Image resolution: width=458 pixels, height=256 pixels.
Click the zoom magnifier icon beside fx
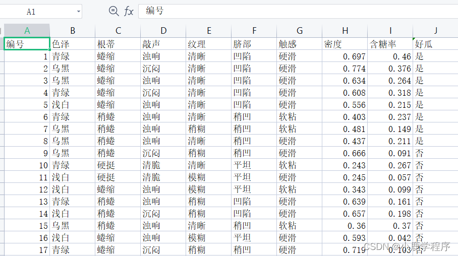[113, 12]
